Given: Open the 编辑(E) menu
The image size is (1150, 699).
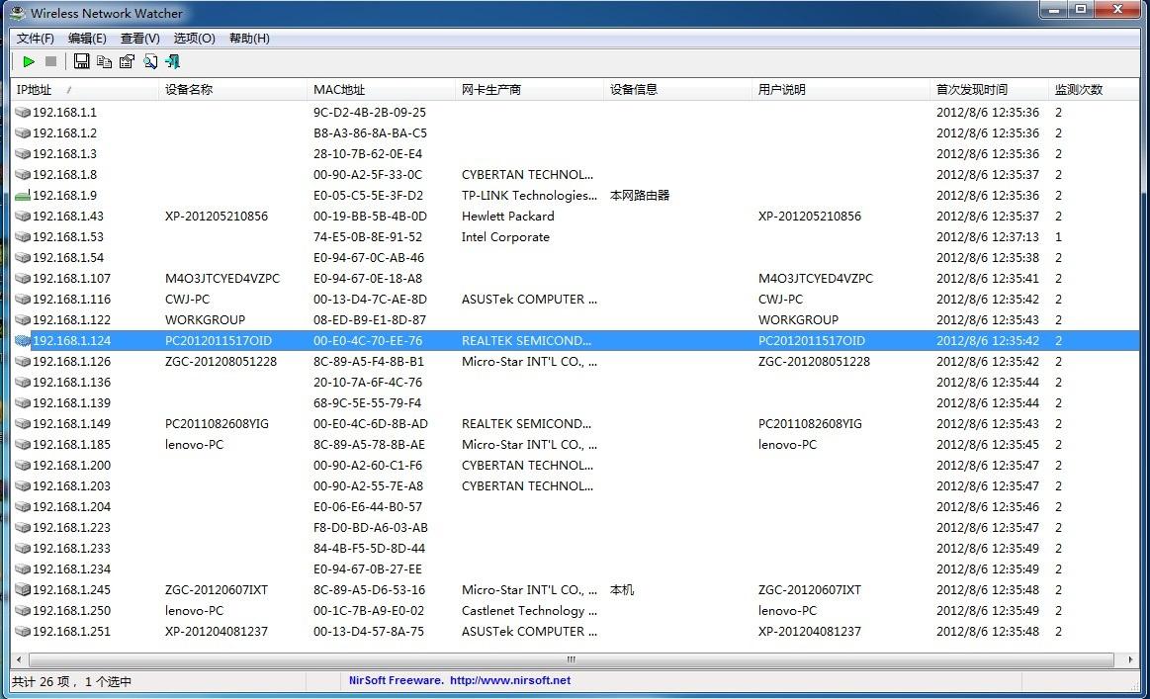Looking at the screenshot, I should pyautogui.click(x=87, y=39).
